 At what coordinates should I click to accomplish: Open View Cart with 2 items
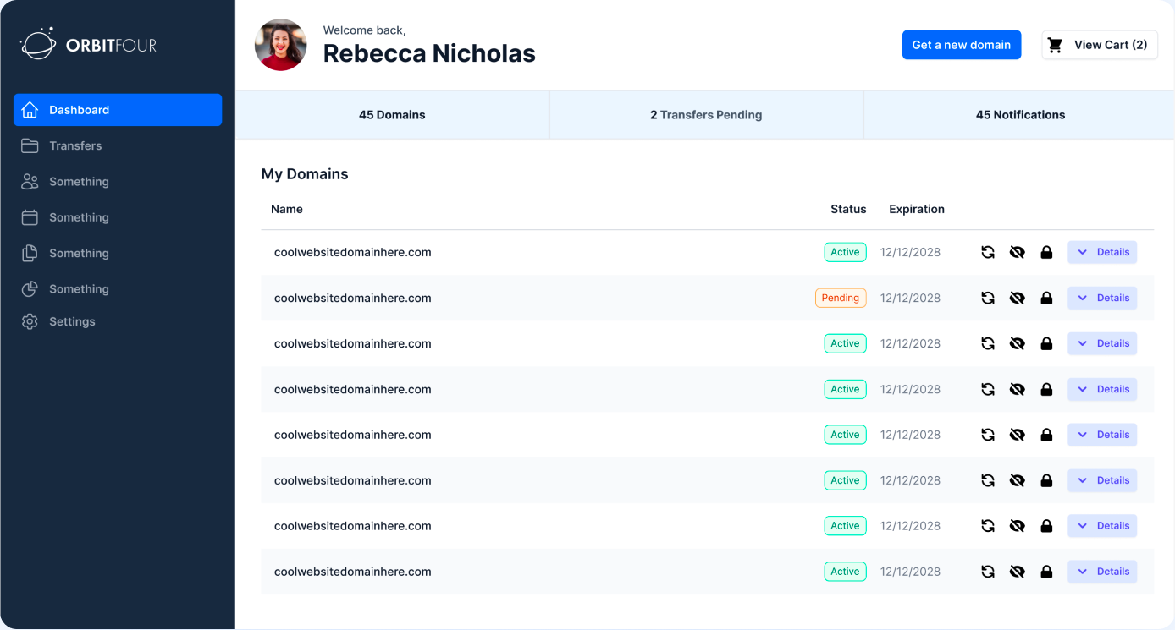[1100, 44]
